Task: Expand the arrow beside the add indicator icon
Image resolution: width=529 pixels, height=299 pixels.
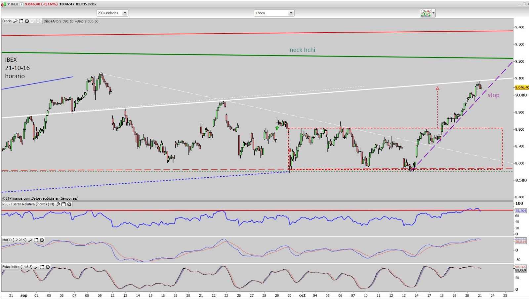Action: (433, 13)
